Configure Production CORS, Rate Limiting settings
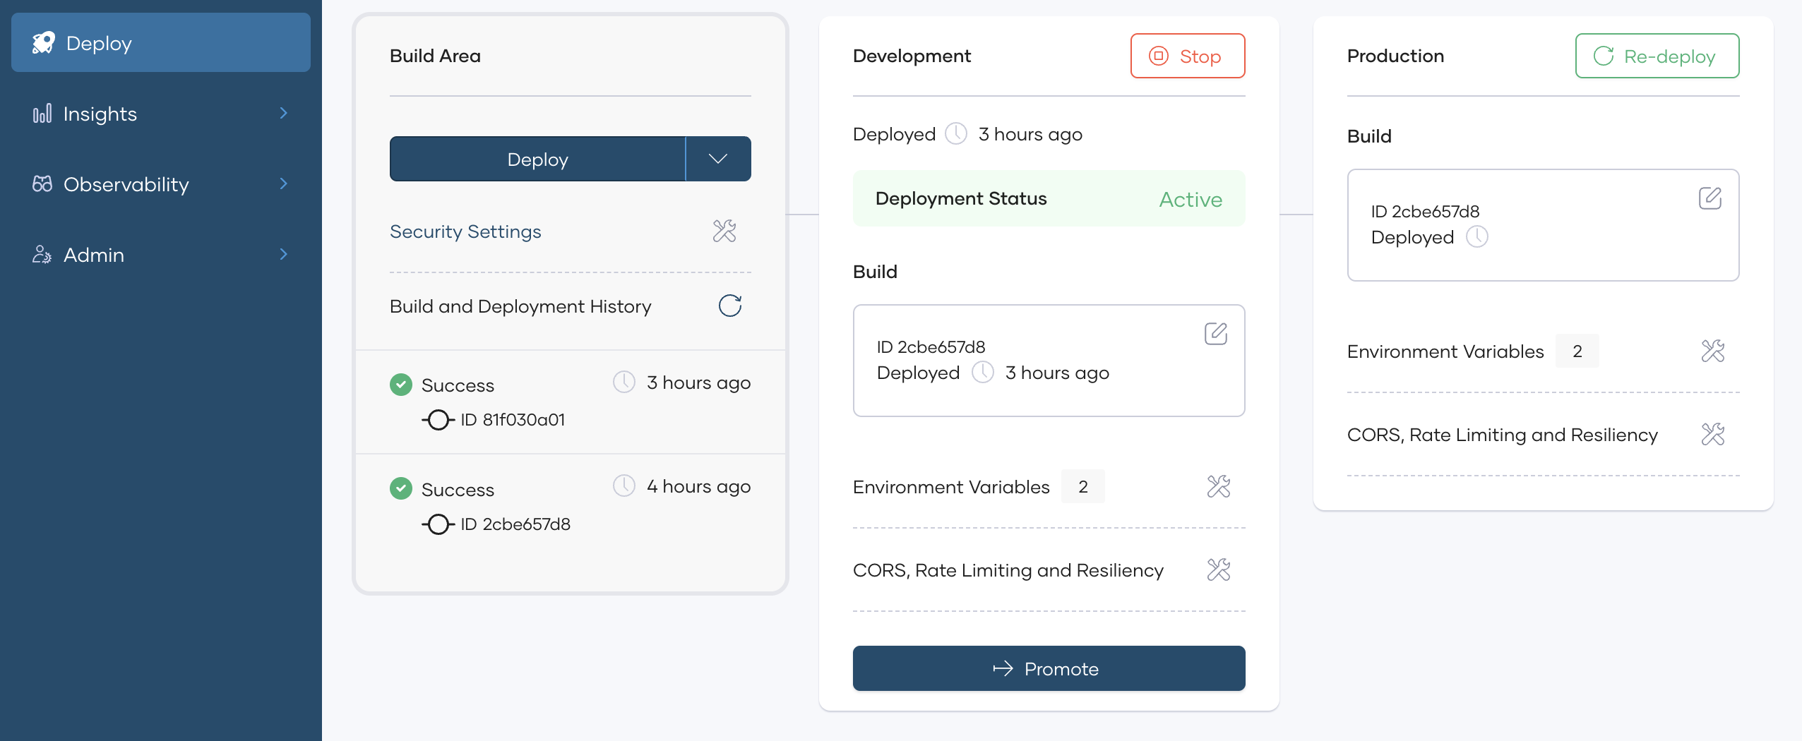This screenshot has width=1802, height=741. coord(1713,434)
